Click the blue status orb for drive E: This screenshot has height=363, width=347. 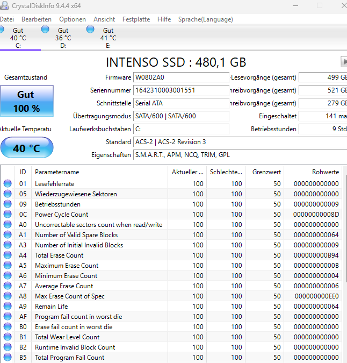(91, 29)
